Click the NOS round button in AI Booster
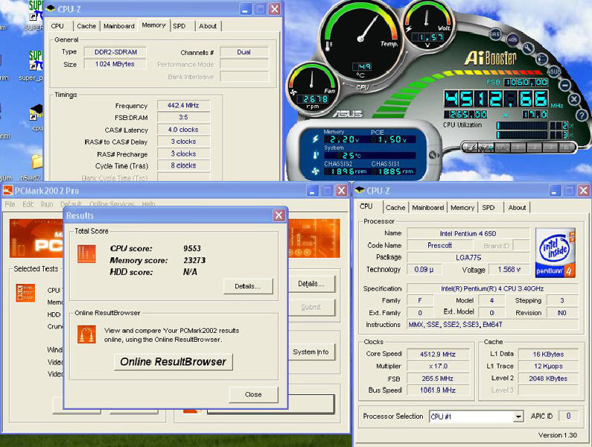 [512, 39]
